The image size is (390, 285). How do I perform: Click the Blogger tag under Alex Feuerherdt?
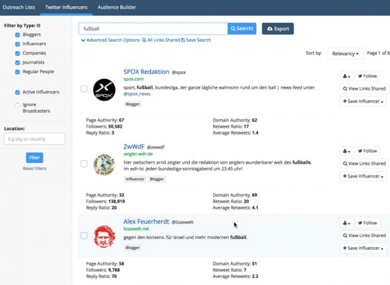pyautogui.click(x=133, y=248)
